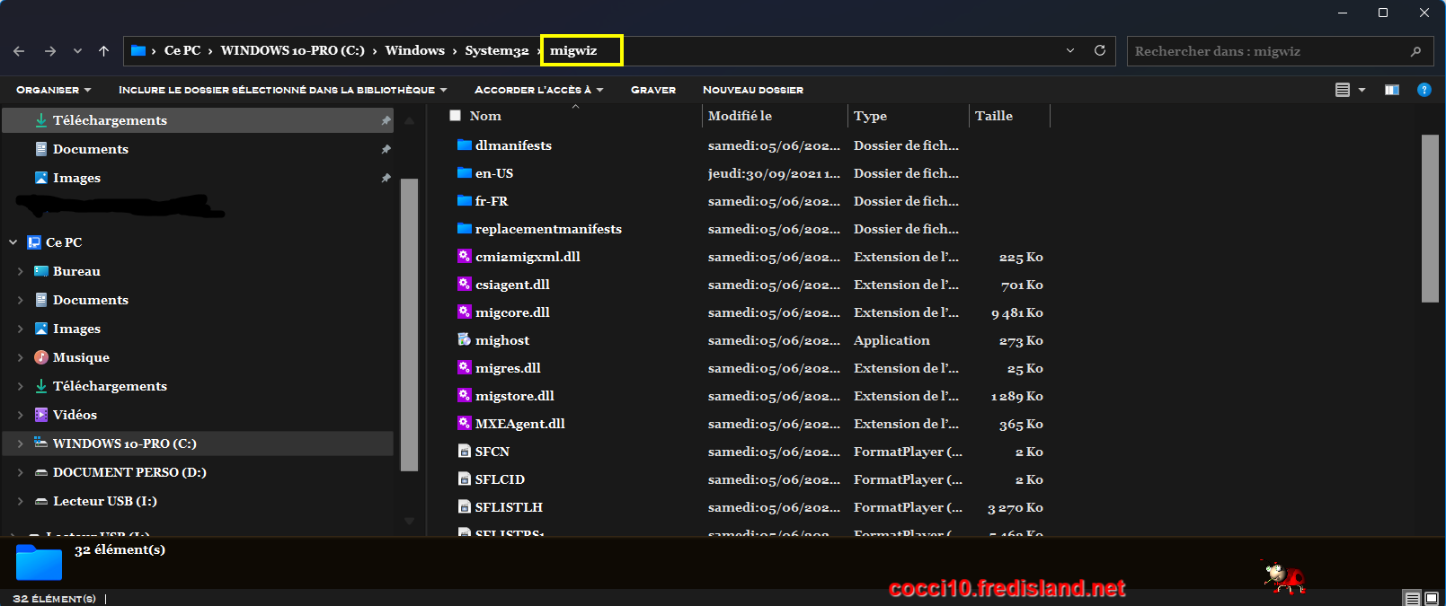Click the Musique folder icon
Image resolution: width=1446 pixels, height=606 pixels.
40,357
